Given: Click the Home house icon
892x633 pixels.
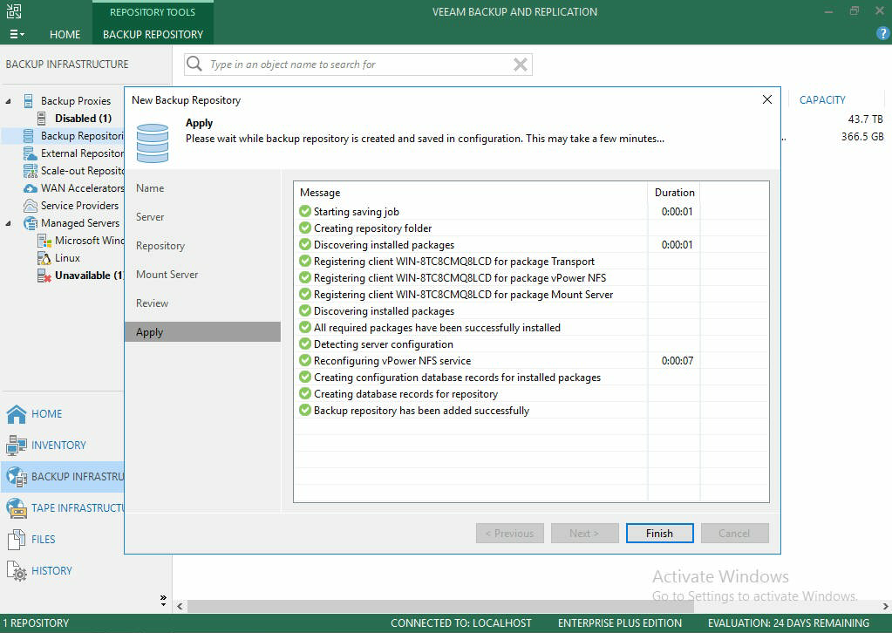Looking at the screenshot, I should (16, 414).
